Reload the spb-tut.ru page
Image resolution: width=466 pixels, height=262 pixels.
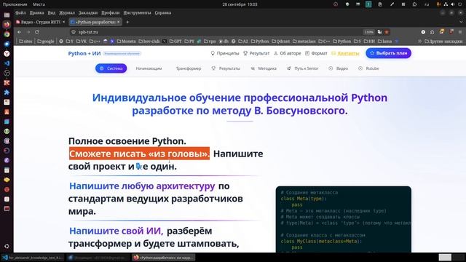(37, 32)
